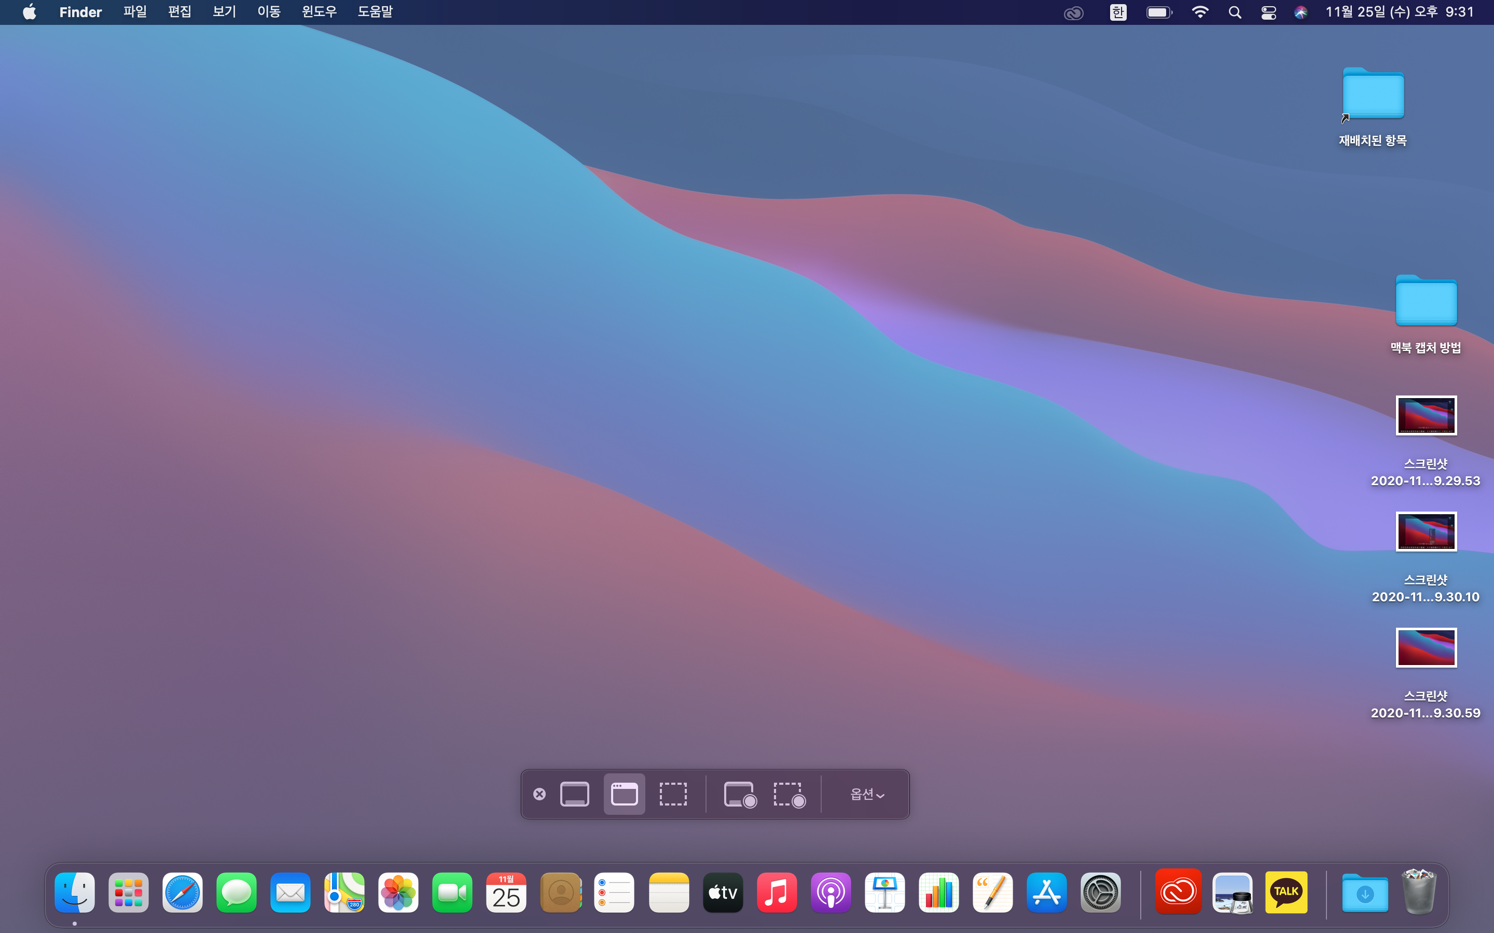Select record entire screen mode

740,794
